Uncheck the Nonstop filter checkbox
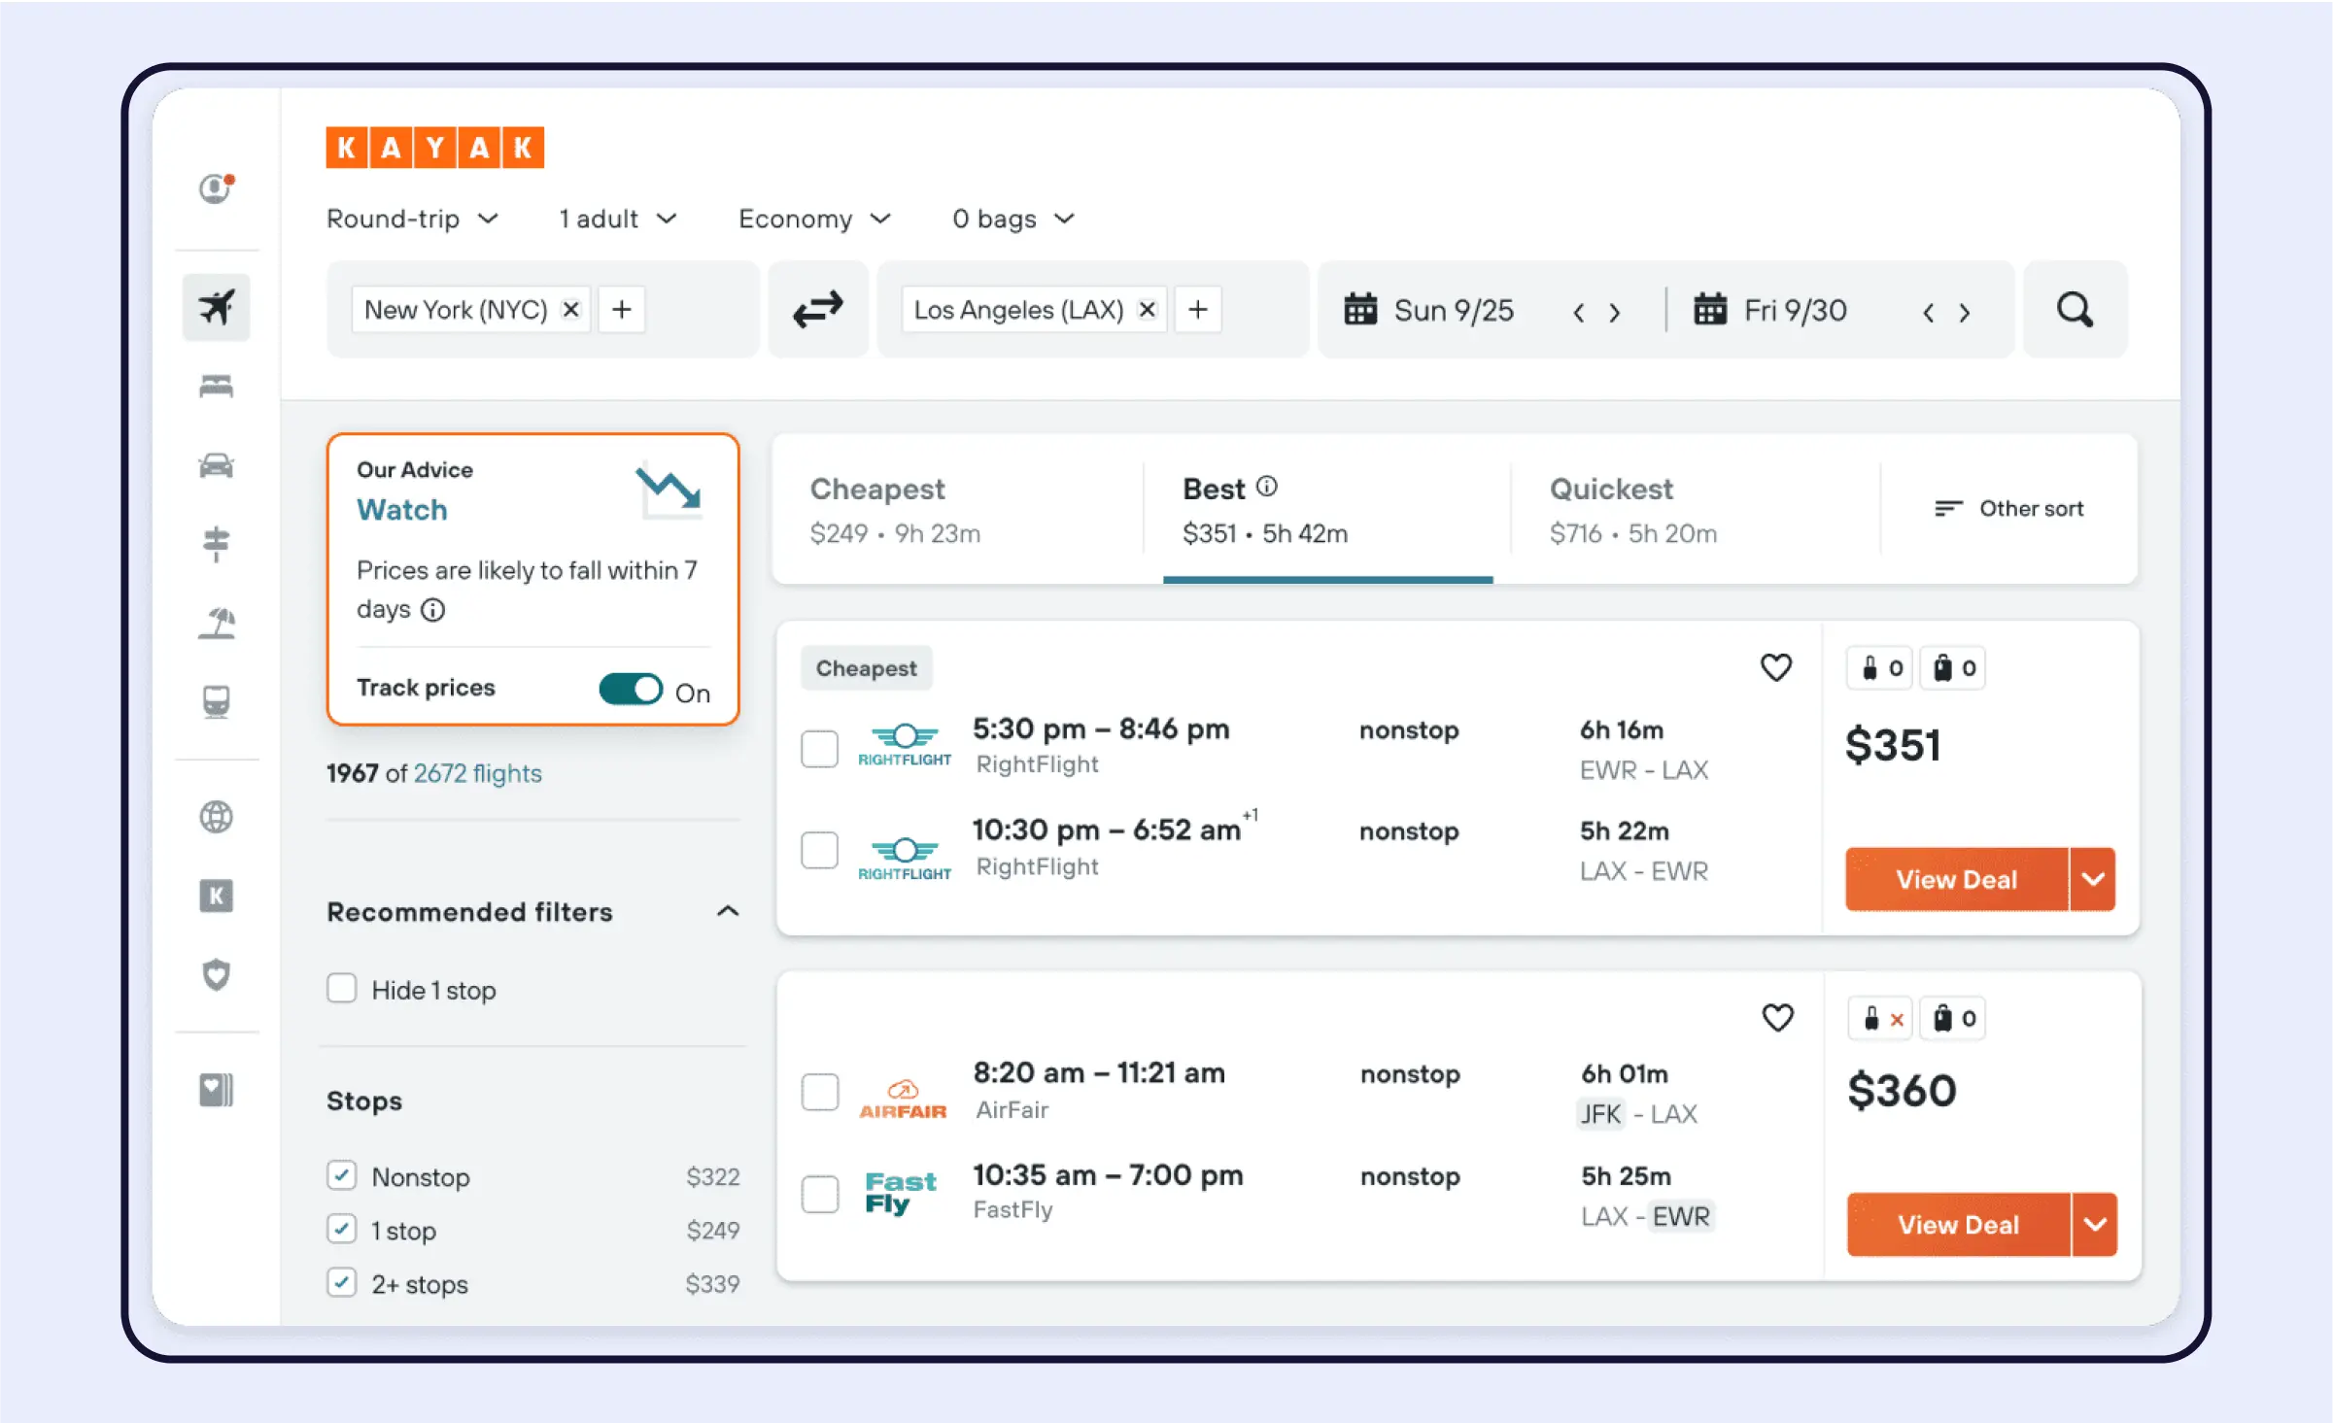This screenshot has width=2333, height=1423. click(340, 1176)
